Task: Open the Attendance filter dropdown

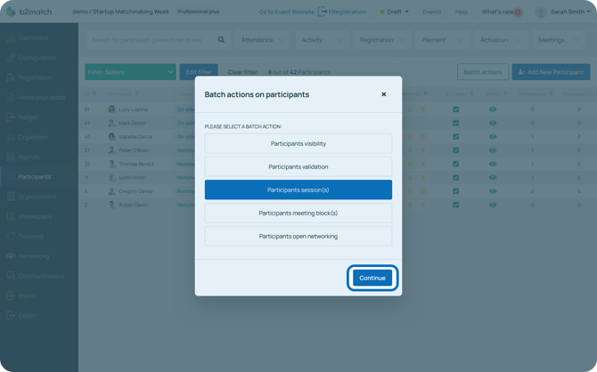Action: (263, 39)
